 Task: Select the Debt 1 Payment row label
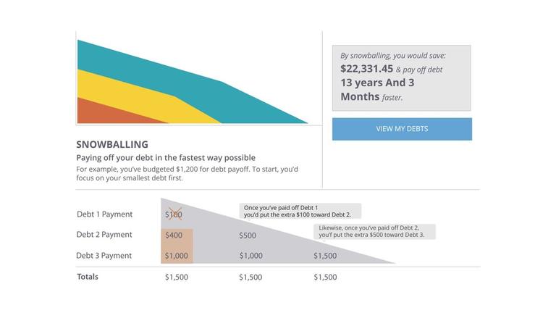point(104,214)
